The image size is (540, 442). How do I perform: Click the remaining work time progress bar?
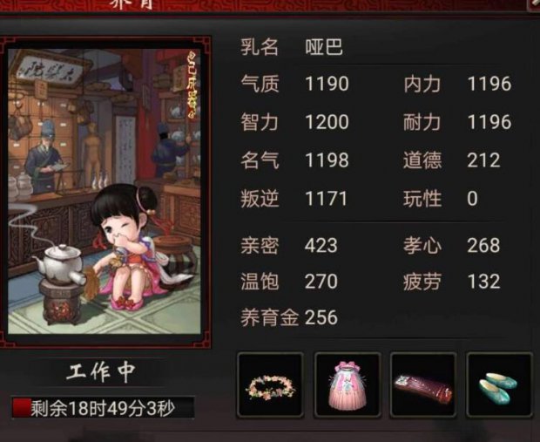click(x=103, y=408)
